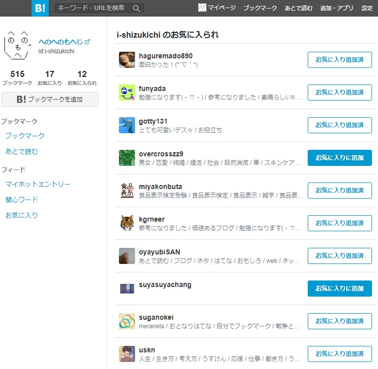
Task: Open the ブックマーク sidebar link
Action: point(25,135)
